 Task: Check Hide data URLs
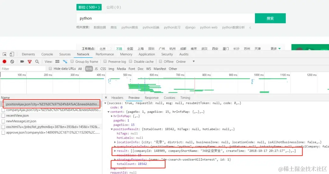point(50,69)
